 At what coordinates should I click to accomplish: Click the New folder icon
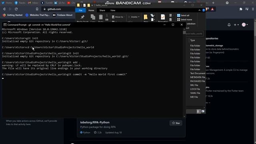pos(146,17)
